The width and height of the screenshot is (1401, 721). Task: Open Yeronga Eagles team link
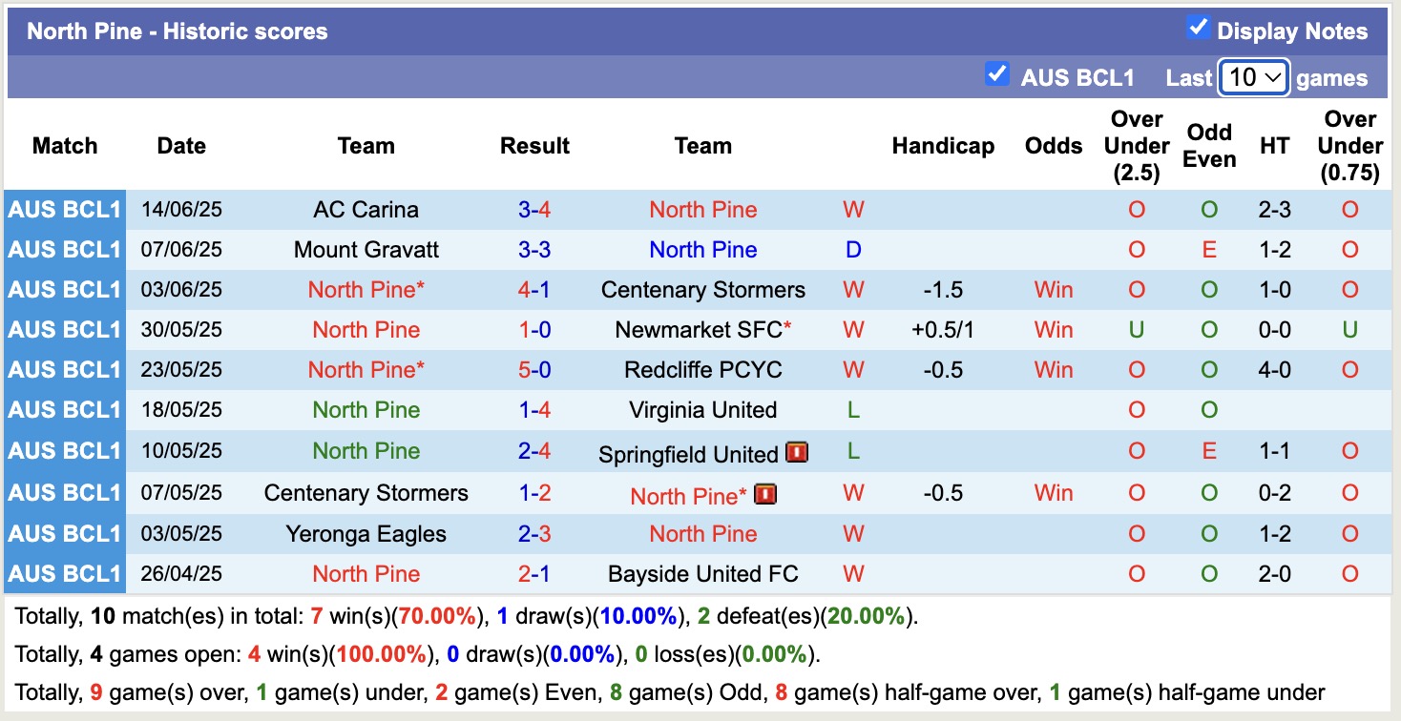[366, 534]
